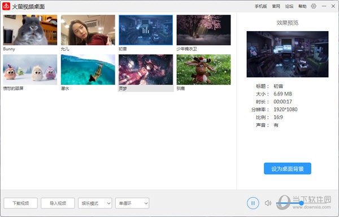Select the 愤怒的舔屏 video thumbnail
Viewport: 339px width, 217px height.
tap(30, 70)
